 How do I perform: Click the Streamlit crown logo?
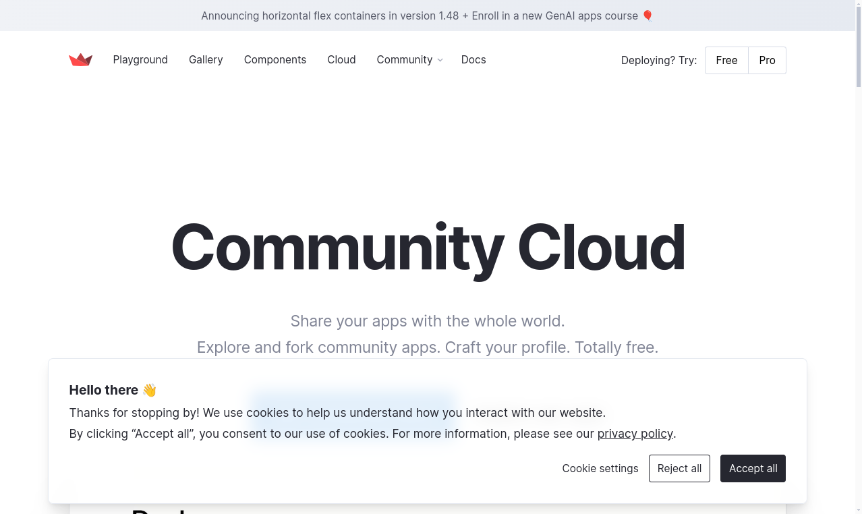(x=80, y=60)
